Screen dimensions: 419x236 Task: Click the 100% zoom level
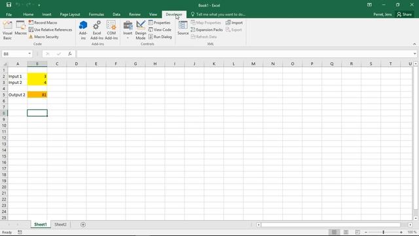pyautogui.click(x=412, y=232)
